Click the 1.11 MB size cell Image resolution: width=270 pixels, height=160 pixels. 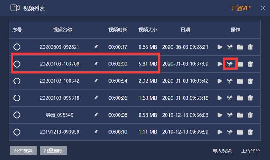click(x=148, y=132)
